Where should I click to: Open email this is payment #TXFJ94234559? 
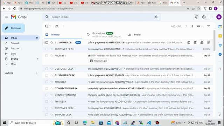tap(127, 108)
